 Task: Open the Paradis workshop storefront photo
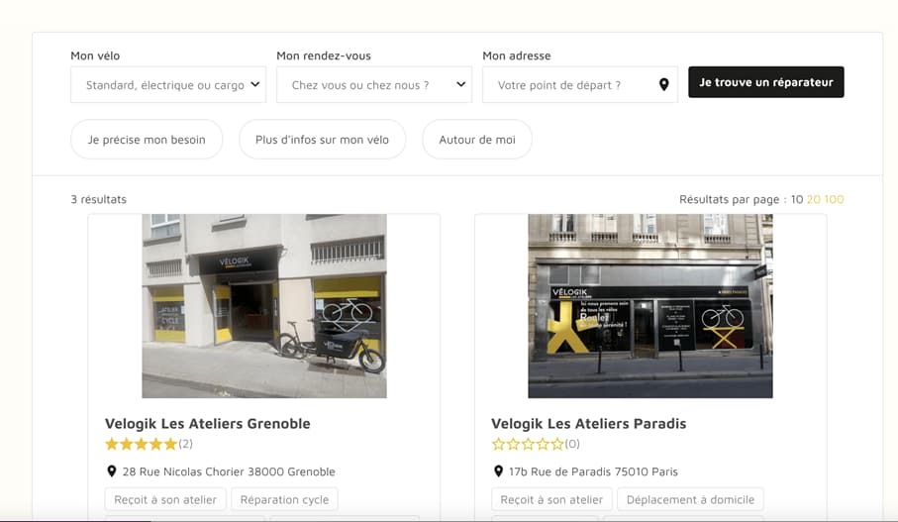pyautogui.click(x=650, y=306)
